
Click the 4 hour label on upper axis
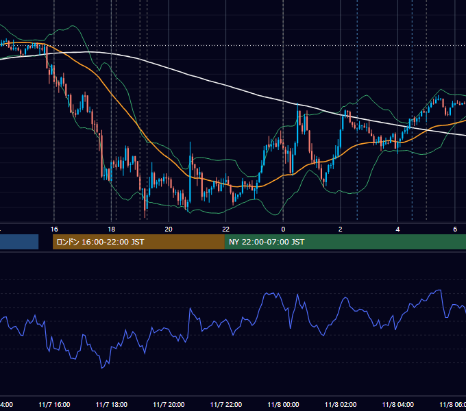tap(397, 229)
